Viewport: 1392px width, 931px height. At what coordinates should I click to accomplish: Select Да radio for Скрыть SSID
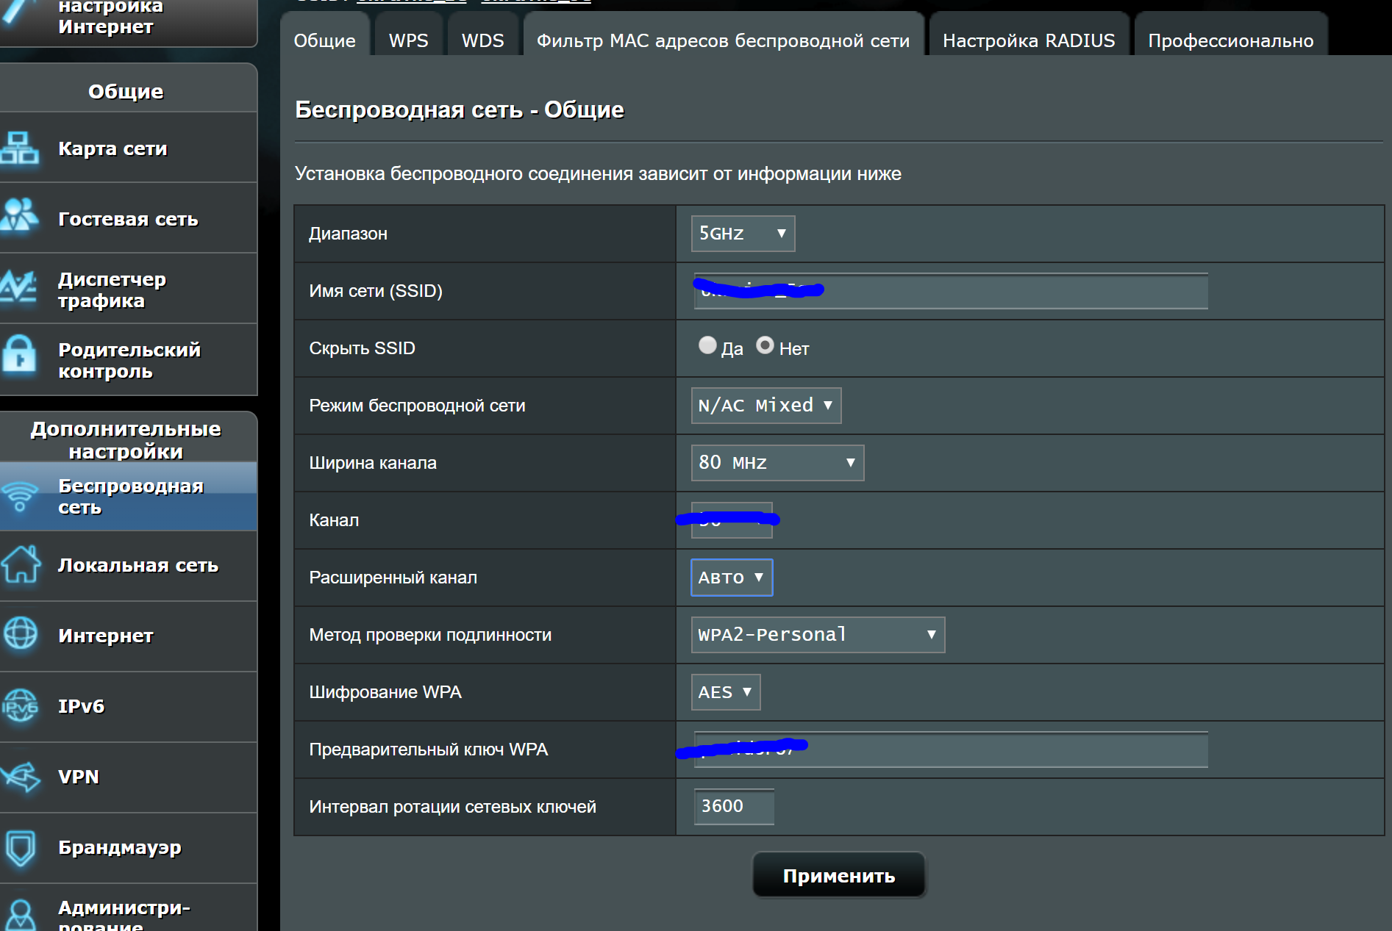click(707, 345)
